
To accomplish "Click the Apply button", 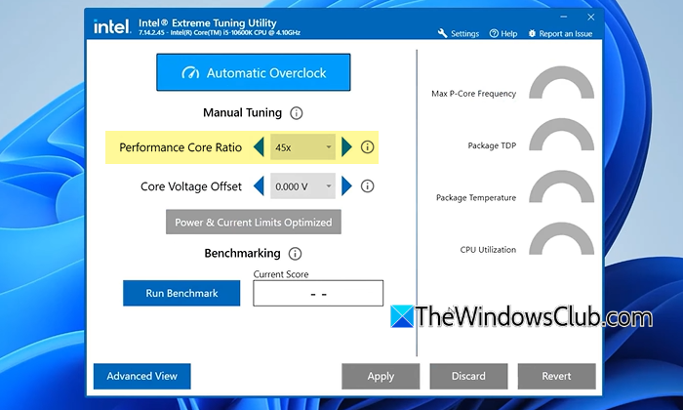I will pyautogui.click(x=381, y=376).
